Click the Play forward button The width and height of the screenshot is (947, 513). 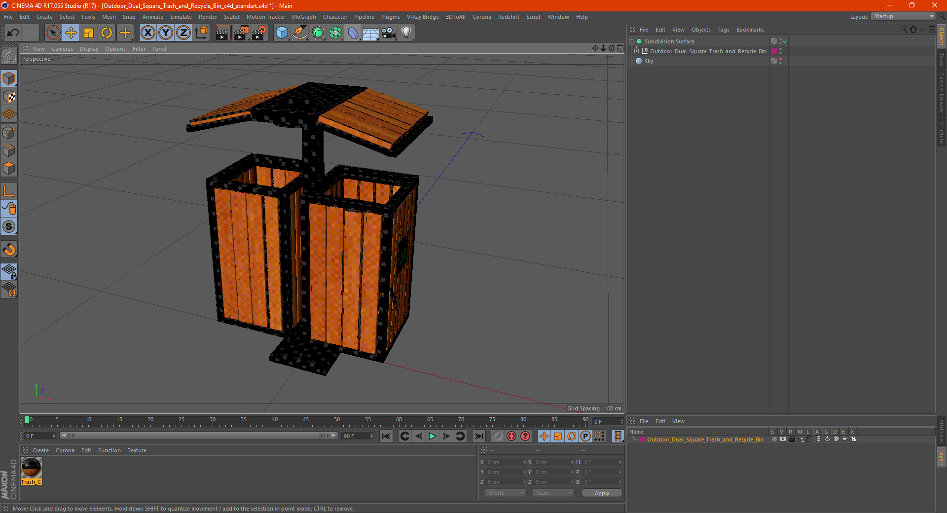[432, 436]
